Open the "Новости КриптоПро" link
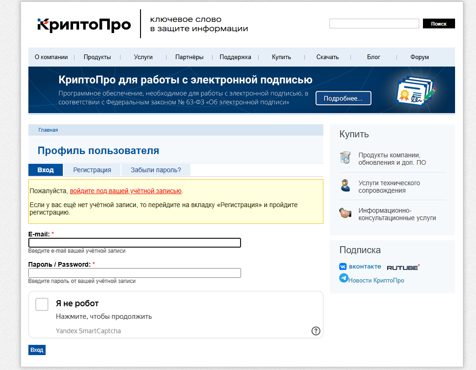The width and height of the screenshot is (476, 370). [376, 281]
